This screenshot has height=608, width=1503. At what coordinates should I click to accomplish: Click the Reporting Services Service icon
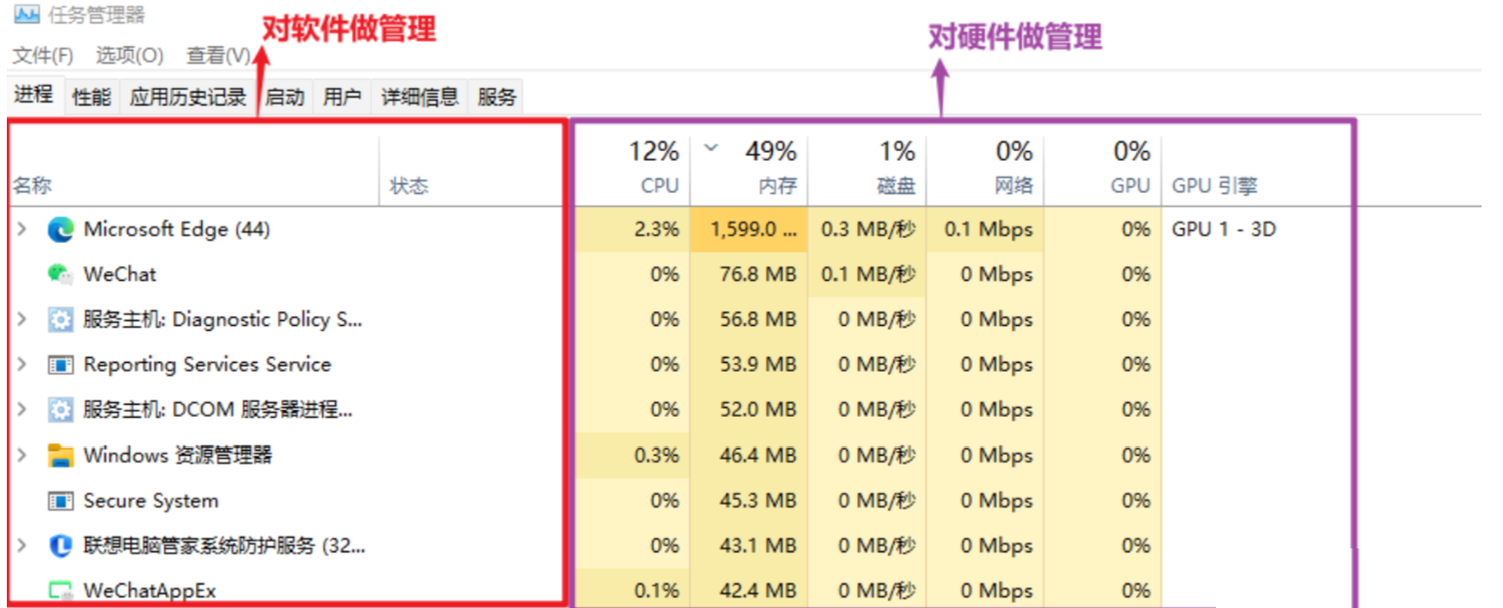point(61,365)
